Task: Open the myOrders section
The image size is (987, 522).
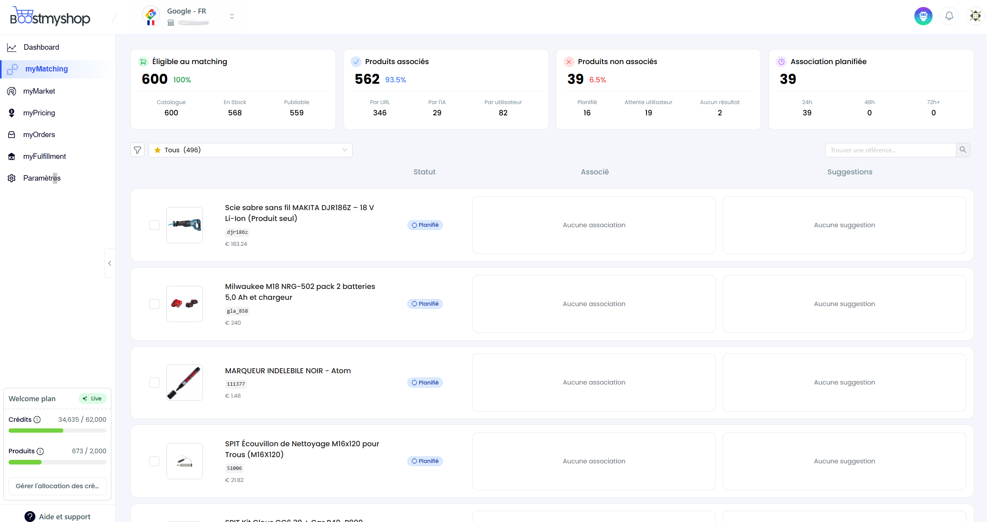Action: 39,135
